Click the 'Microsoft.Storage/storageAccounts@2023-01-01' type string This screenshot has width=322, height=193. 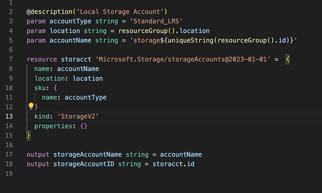183,59
